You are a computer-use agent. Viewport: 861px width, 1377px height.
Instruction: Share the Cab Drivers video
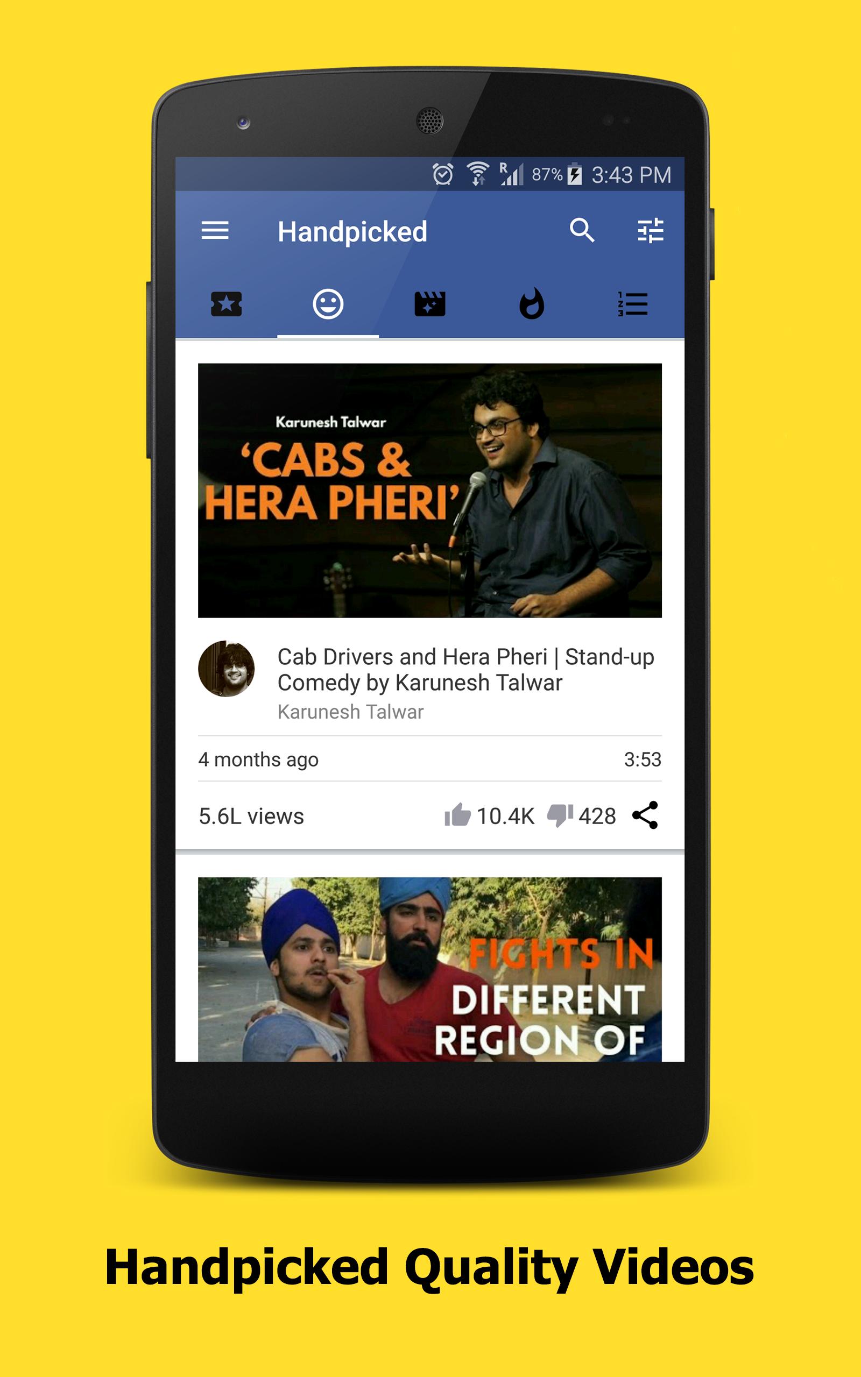(x=645, y=815)
